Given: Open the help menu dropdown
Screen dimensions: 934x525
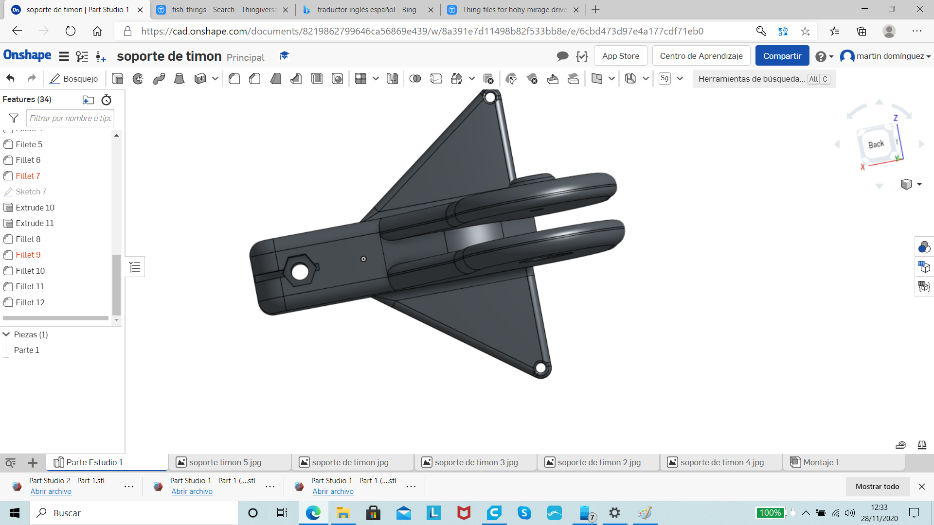Looking at the screenshot, I should pos(824,56).
